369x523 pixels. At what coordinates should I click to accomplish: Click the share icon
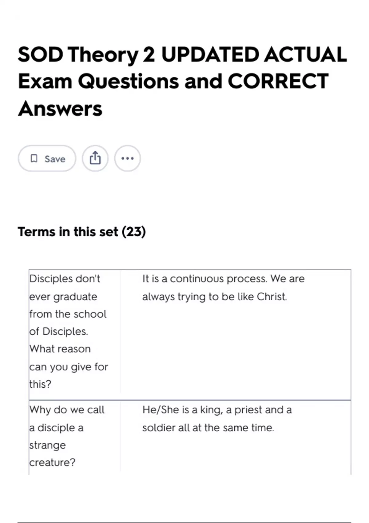coord(95,158)
